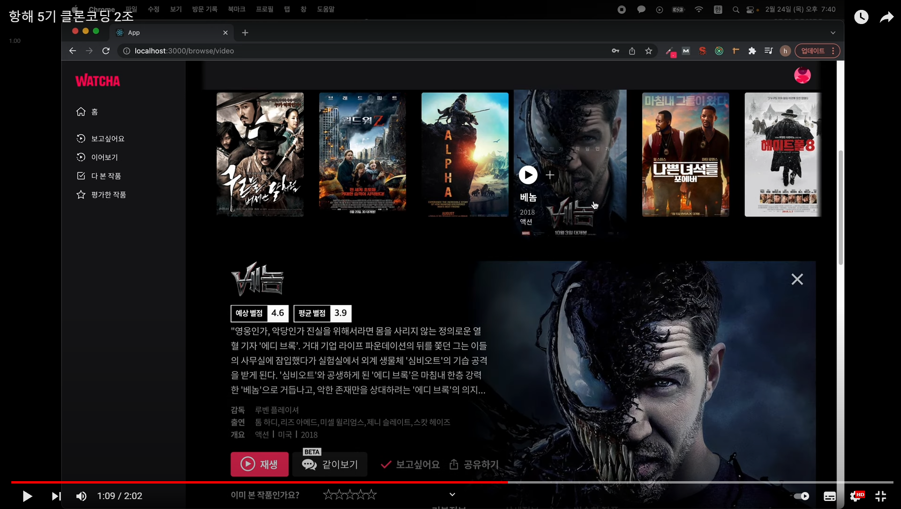Open the 방문 기록 menu
The width and height of the screenshot is (901, 509).
[205, 9]
